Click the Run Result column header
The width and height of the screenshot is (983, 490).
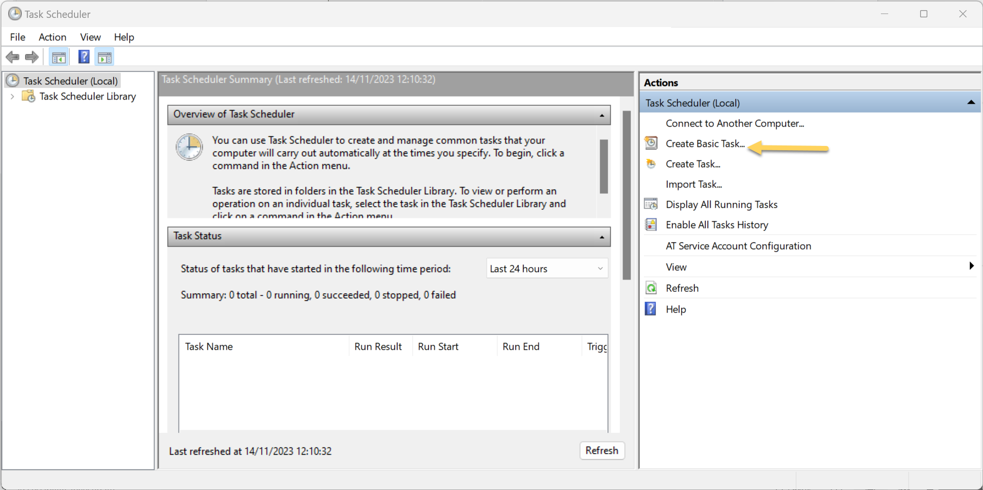380,346
